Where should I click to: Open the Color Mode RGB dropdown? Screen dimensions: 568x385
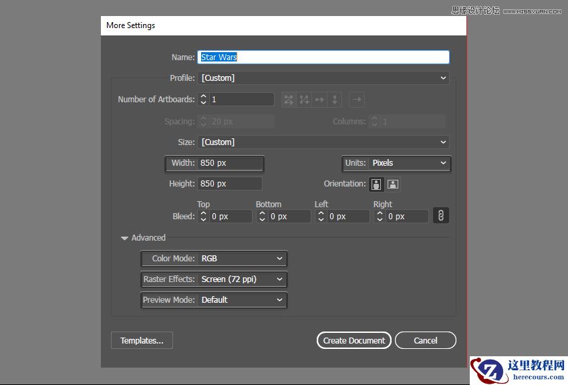pos(242,259)
